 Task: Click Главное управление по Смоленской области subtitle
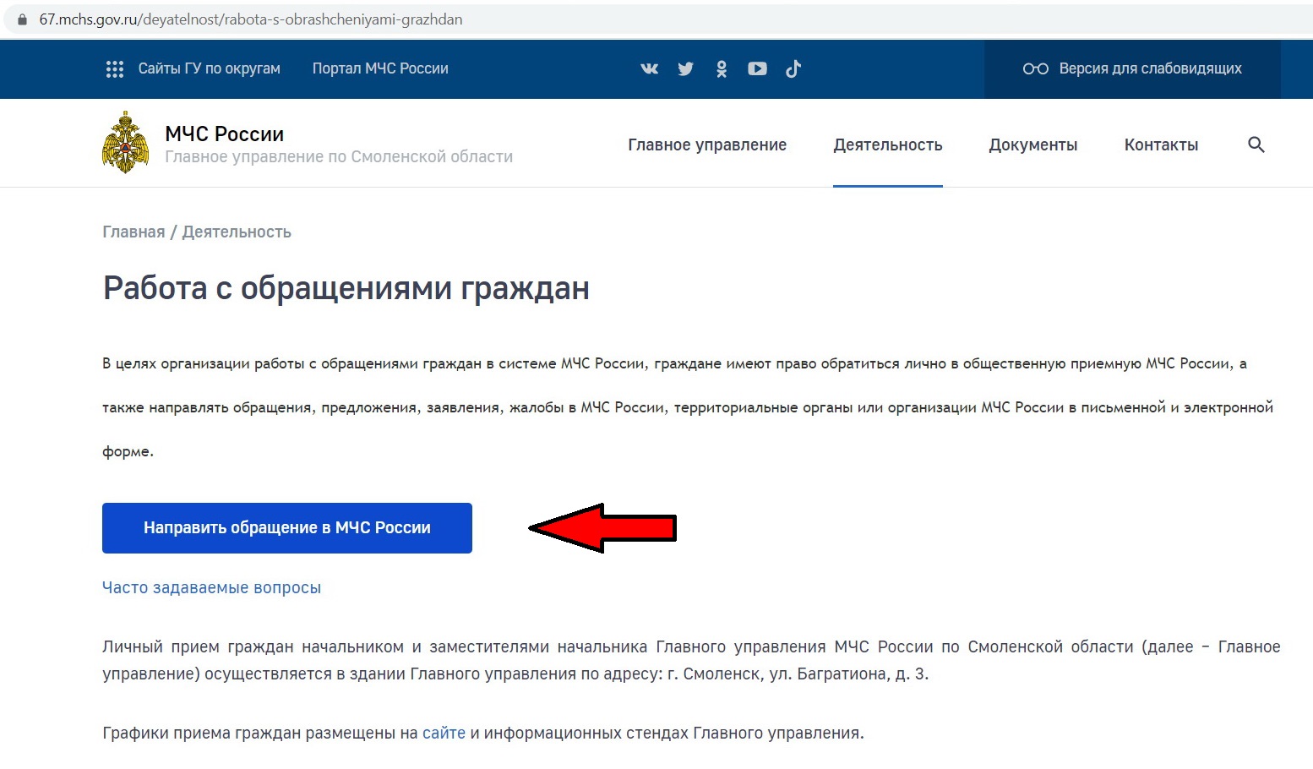point(339,156)
